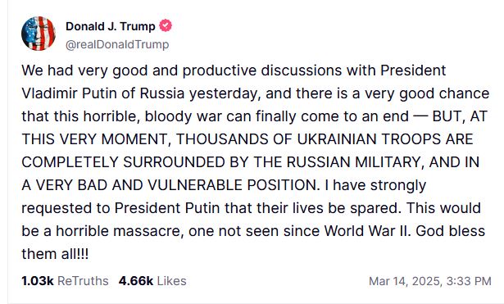View the 1.03k ReTruths count

tap(38, 281)
